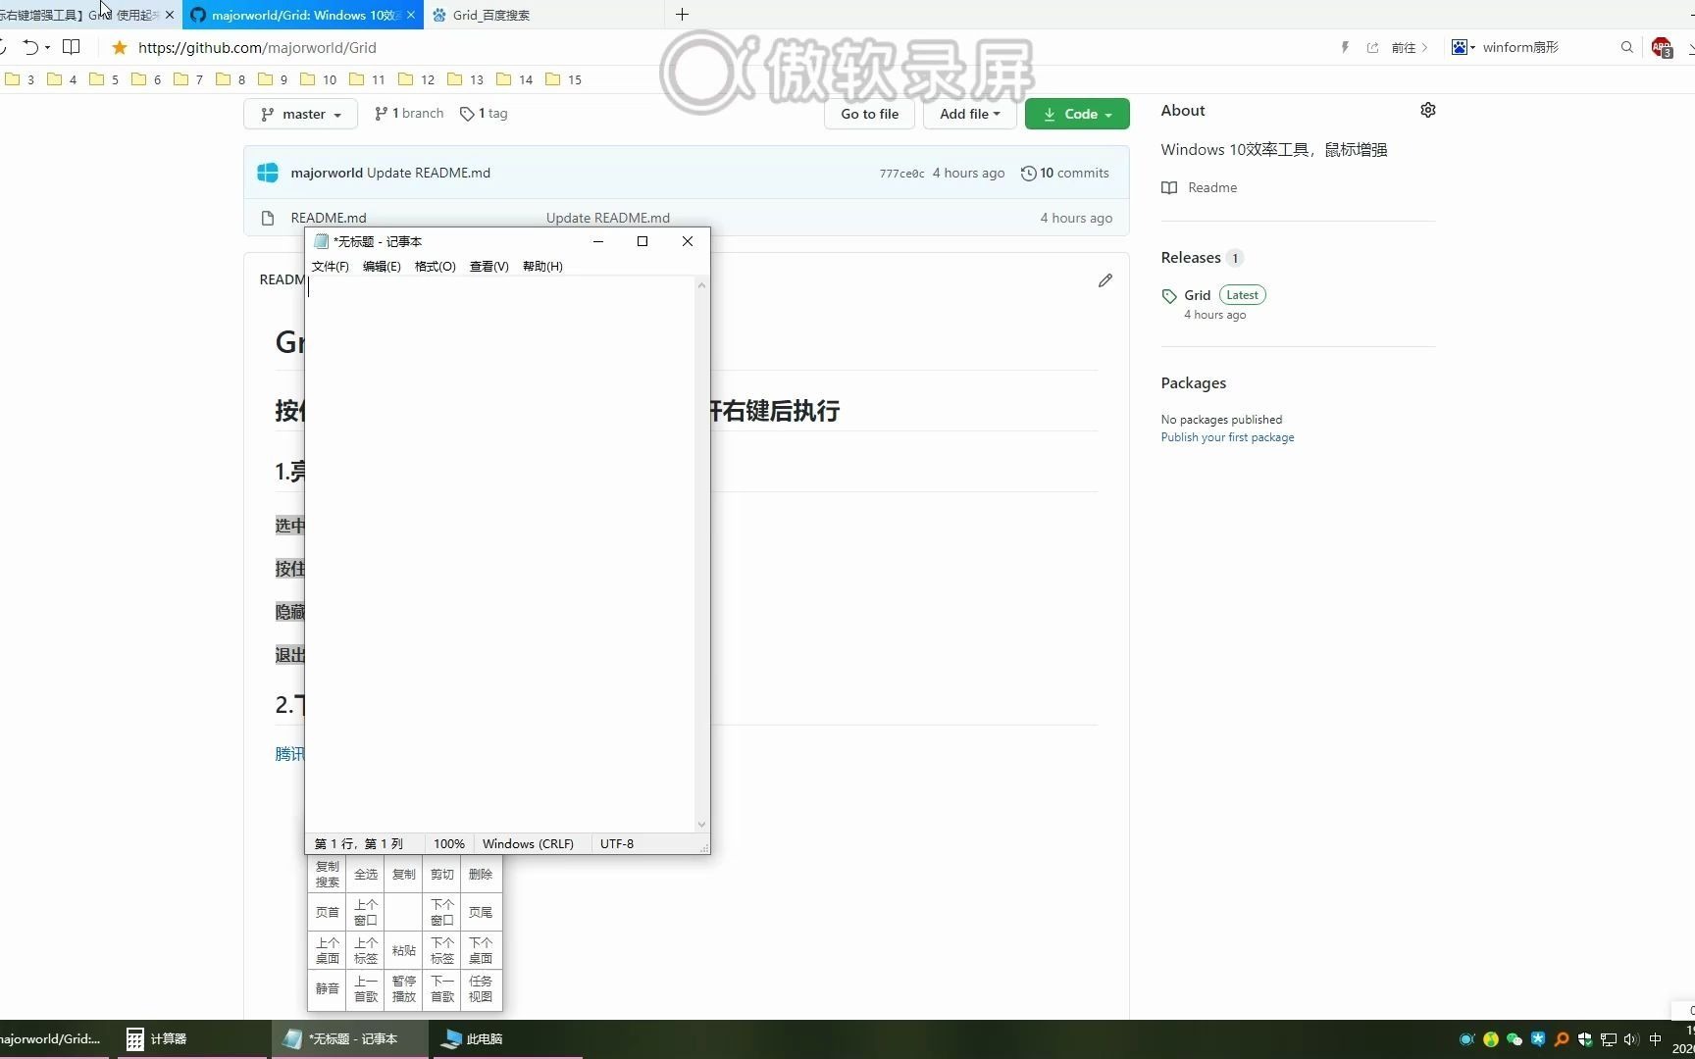Open 此电脑 from the taskbar
Screen dimensions: 1695x1059
click(x=472, y=1038)
